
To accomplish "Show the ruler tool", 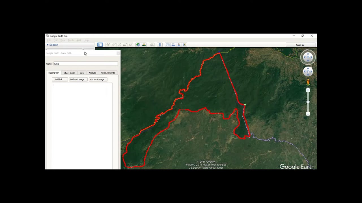I will 160,45.
